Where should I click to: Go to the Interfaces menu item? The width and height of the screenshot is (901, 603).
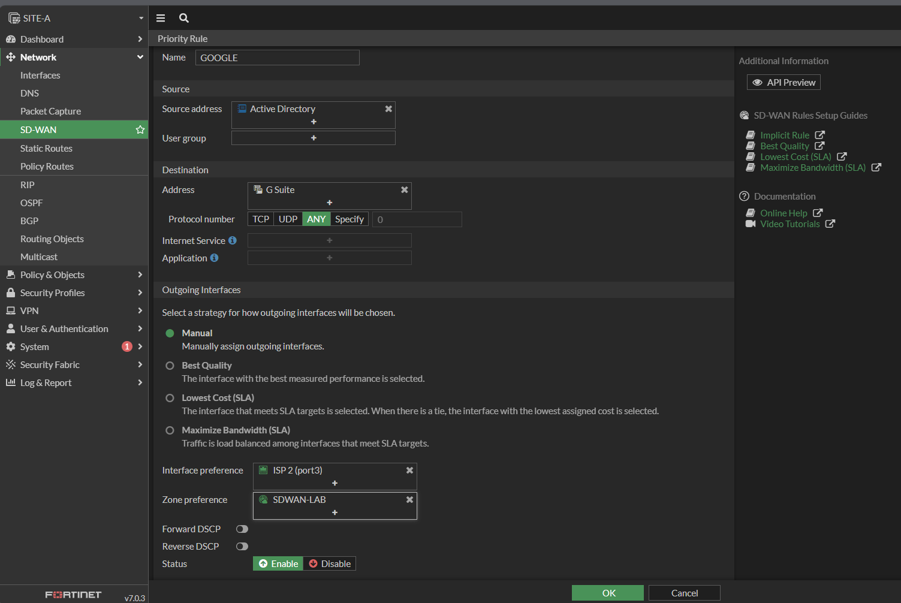pyautogui.click(x=40, y=76)
